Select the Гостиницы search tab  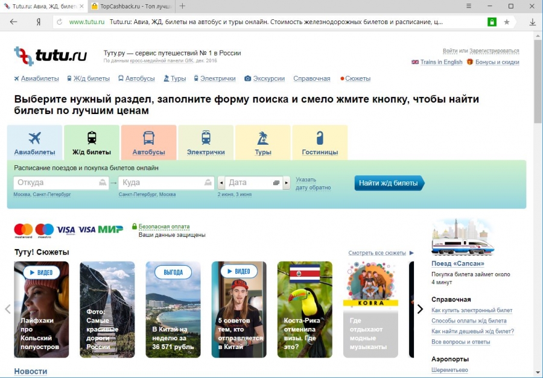(x=320, y=143)
